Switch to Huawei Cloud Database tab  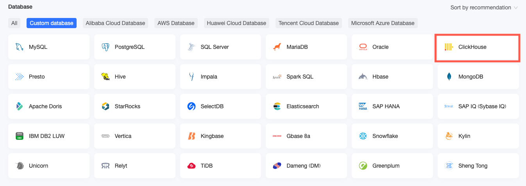pyautogui.click(x=236, y=23)
